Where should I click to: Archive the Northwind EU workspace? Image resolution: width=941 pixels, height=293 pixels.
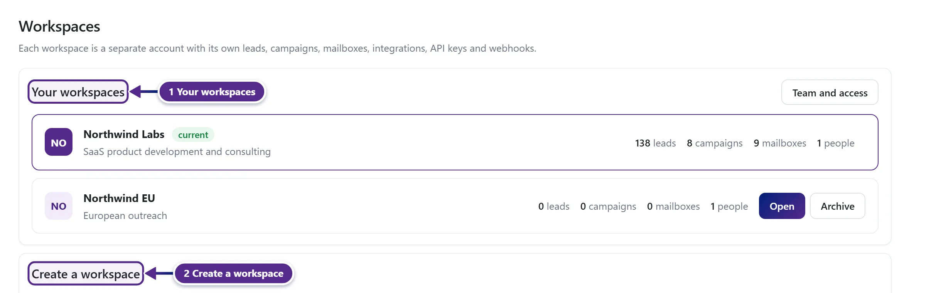pyautogui.click(x=837, y=206)
